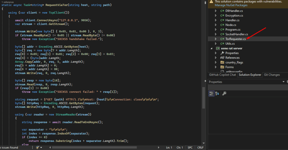This screenshot has width=288, height=150.
Task: Collapse the xeno rat server project
Action: click(x=211, y=48)
